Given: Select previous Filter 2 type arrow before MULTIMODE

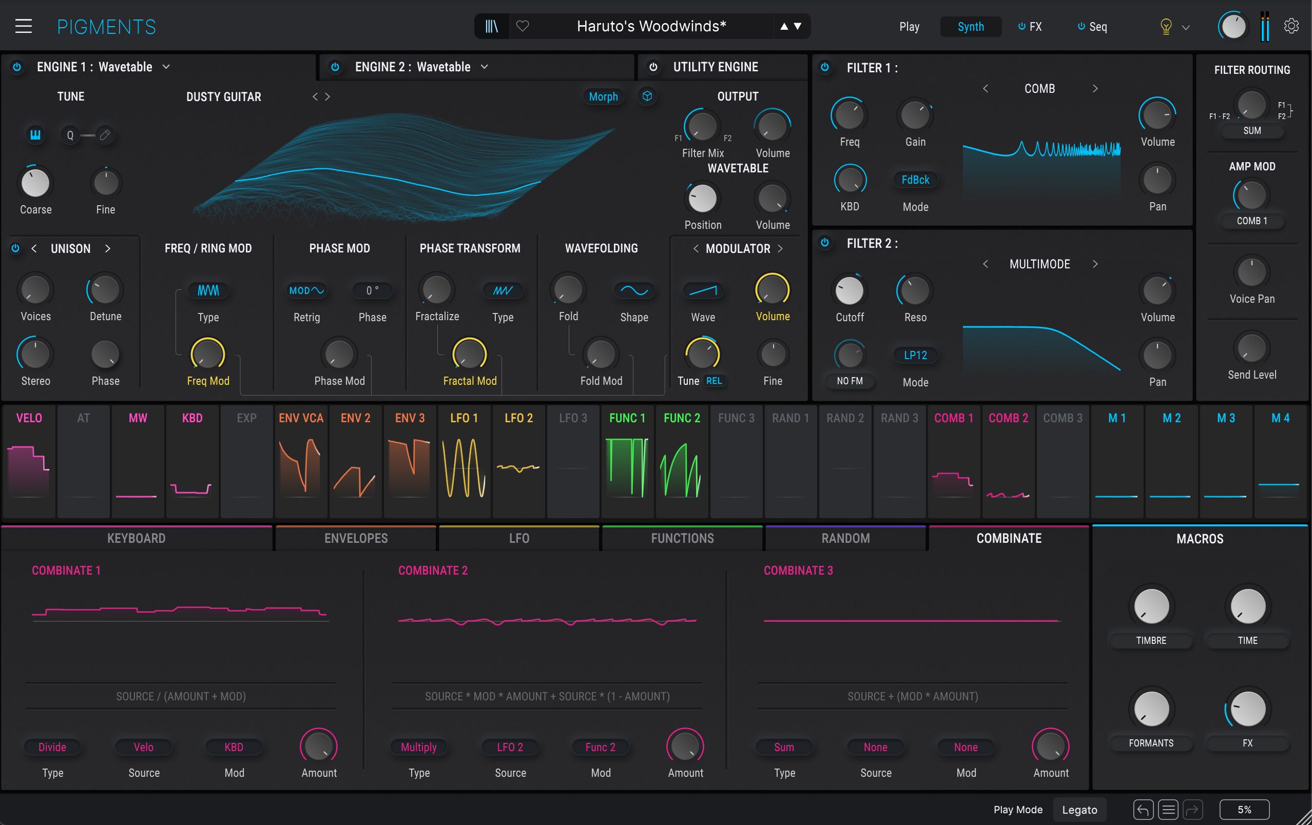Looking at the screenshot, I should pos(985,264).
